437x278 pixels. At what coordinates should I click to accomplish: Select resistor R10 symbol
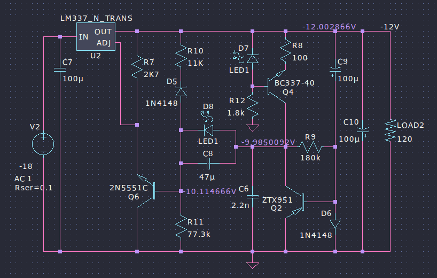coord(181,56)
